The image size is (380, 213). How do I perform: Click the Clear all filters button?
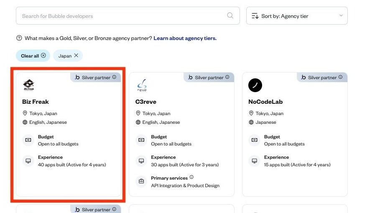pyautogui.click(x=33, y=55)
